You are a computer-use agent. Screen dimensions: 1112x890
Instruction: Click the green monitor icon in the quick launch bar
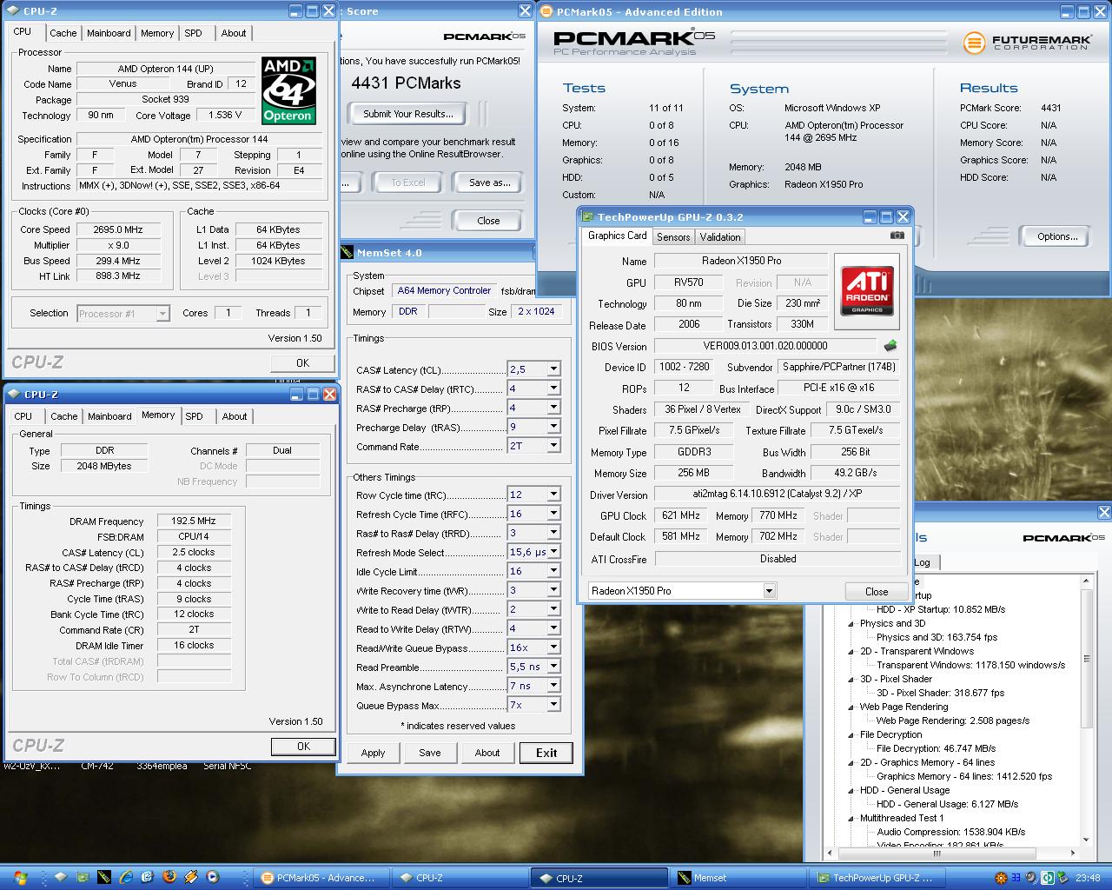(83, 877)
